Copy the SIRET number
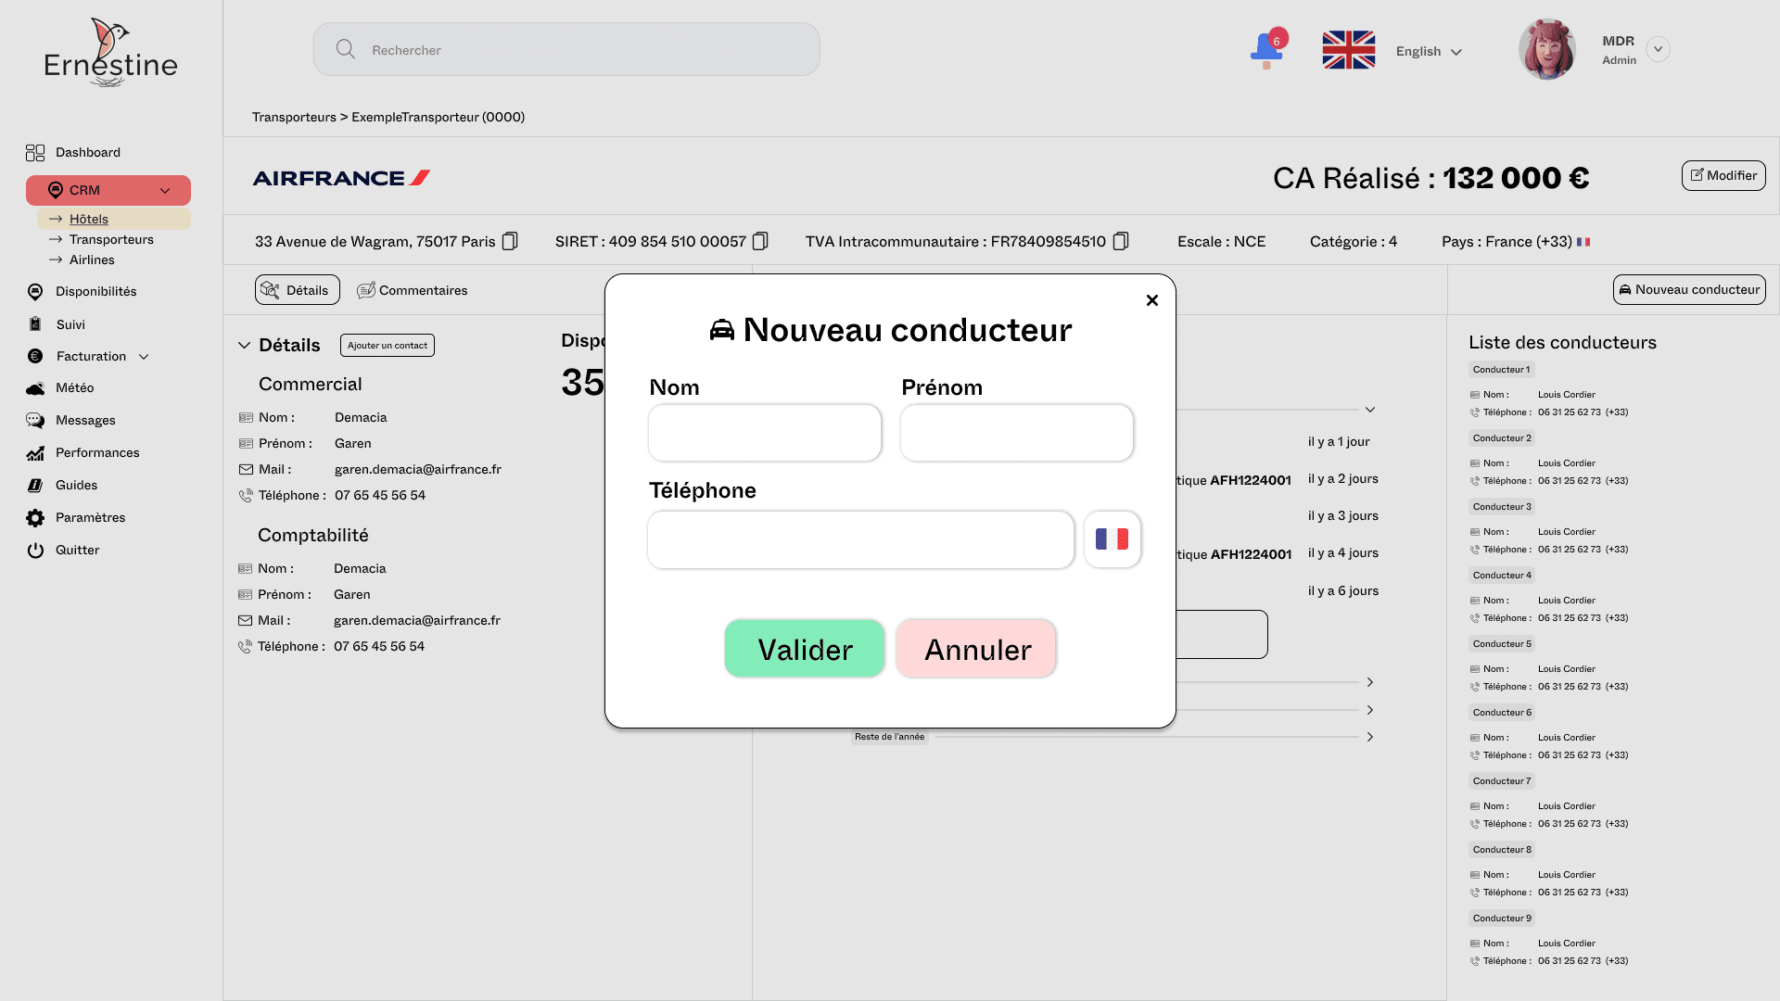The height and width of the screenshot is (1001, 1780). [x=760, y=241]
